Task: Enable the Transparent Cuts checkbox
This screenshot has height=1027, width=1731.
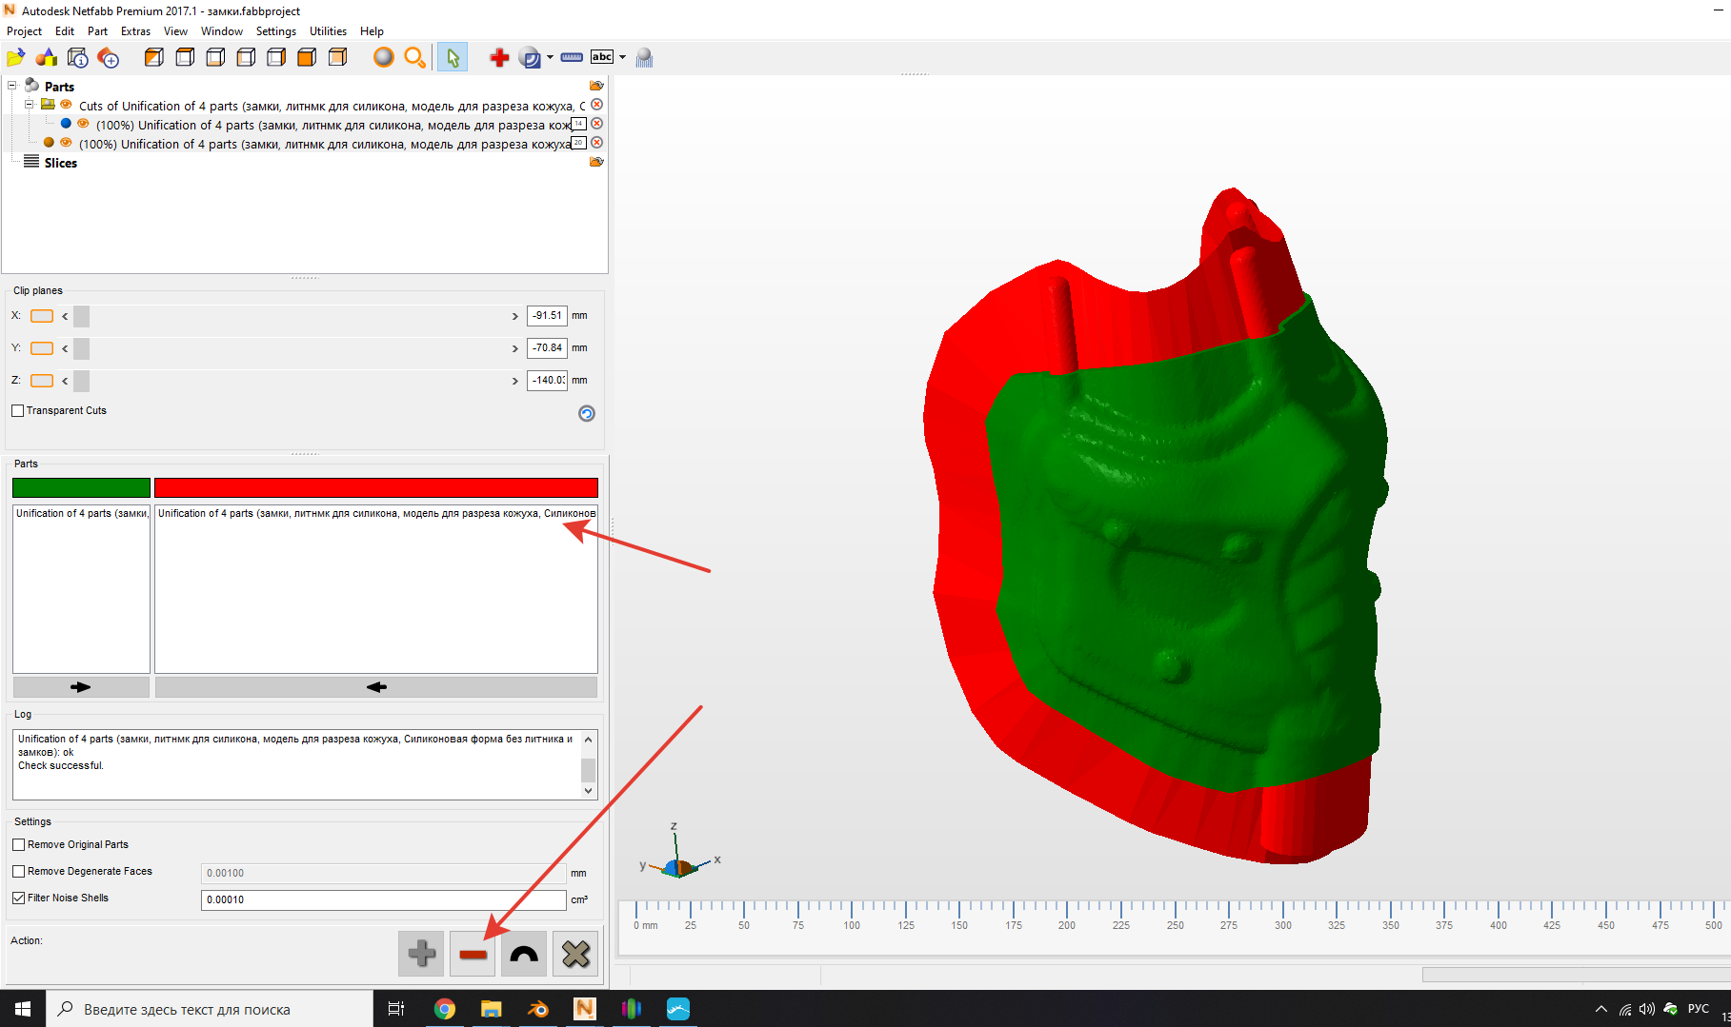Action: click(18, 410)
